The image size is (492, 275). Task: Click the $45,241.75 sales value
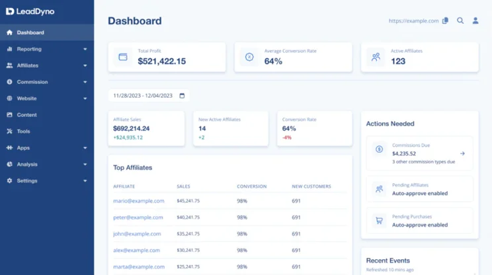188,201
